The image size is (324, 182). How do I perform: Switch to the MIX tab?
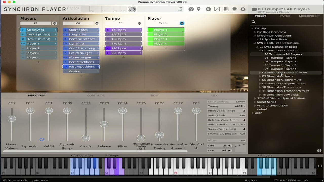click(x=214, y=95)
